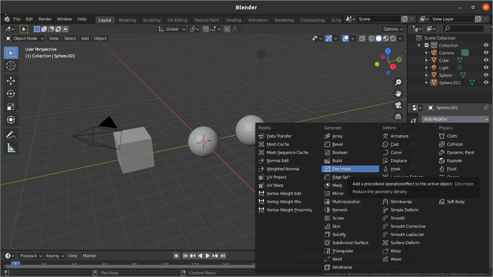The width and height of the screenshot is (493, 277).
Task: Hide the Sphere object via eye icon
Action: pos(486,75)
